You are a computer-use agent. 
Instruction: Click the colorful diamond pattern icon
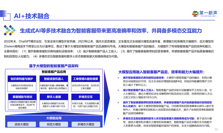(10, 30)
